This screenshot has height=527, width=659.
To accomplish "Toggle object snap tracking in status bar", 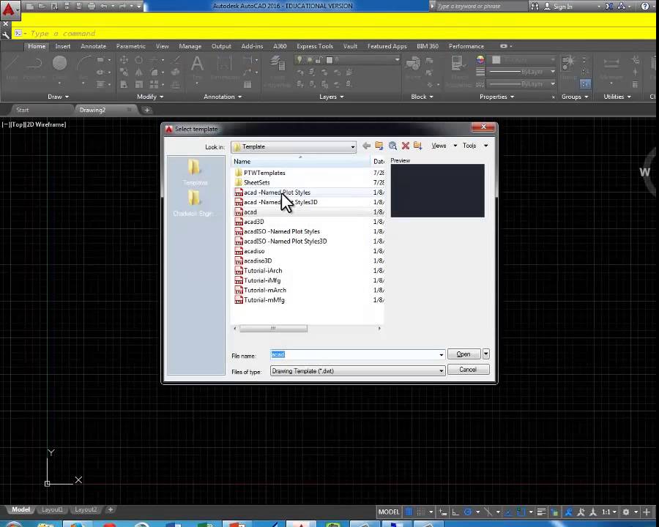I will [509, 512].
